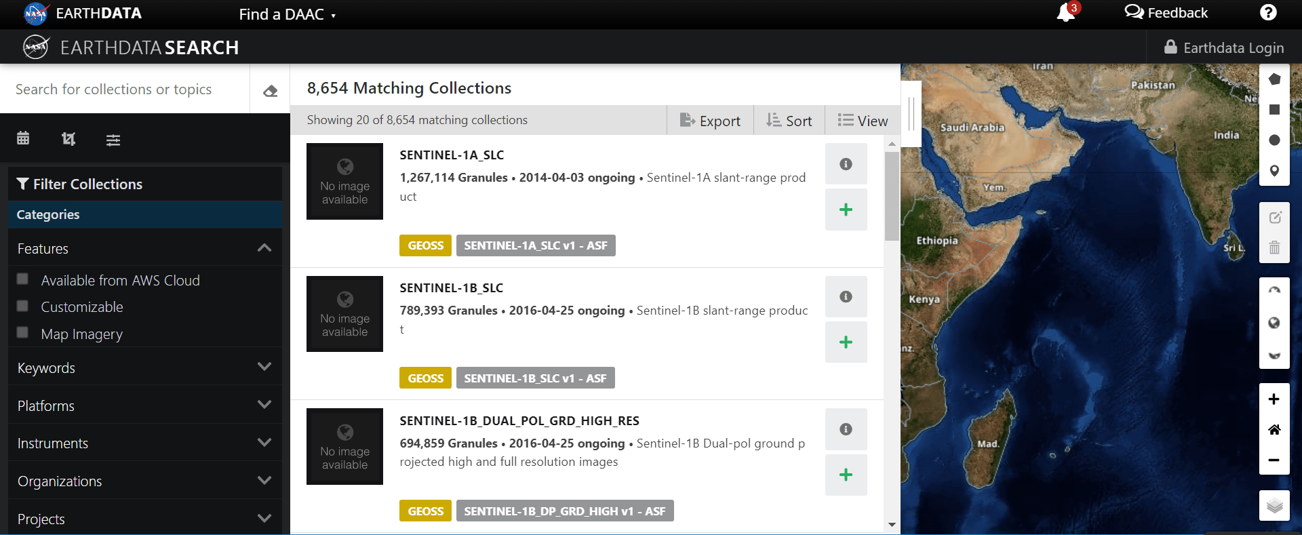Image resolution: width=1302 pixels, height=535 pixels.
Task: Open the View options menu
Action: (863, 121)
